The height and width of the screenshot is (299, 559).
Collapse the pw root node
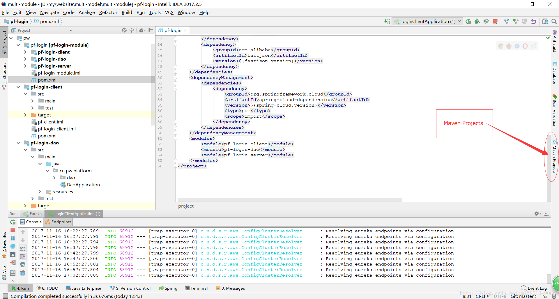pyautogui.click(x=11, y=38)
